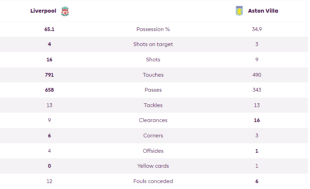Click the Fouls conceded row label

coord(153,181)
